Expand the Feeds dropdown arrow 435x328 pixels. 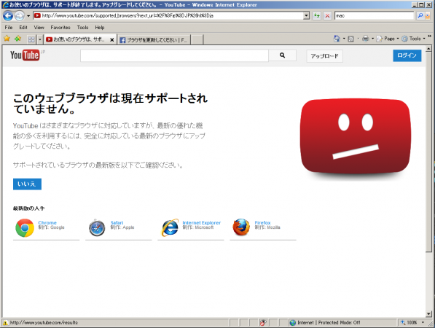[358, 39]
